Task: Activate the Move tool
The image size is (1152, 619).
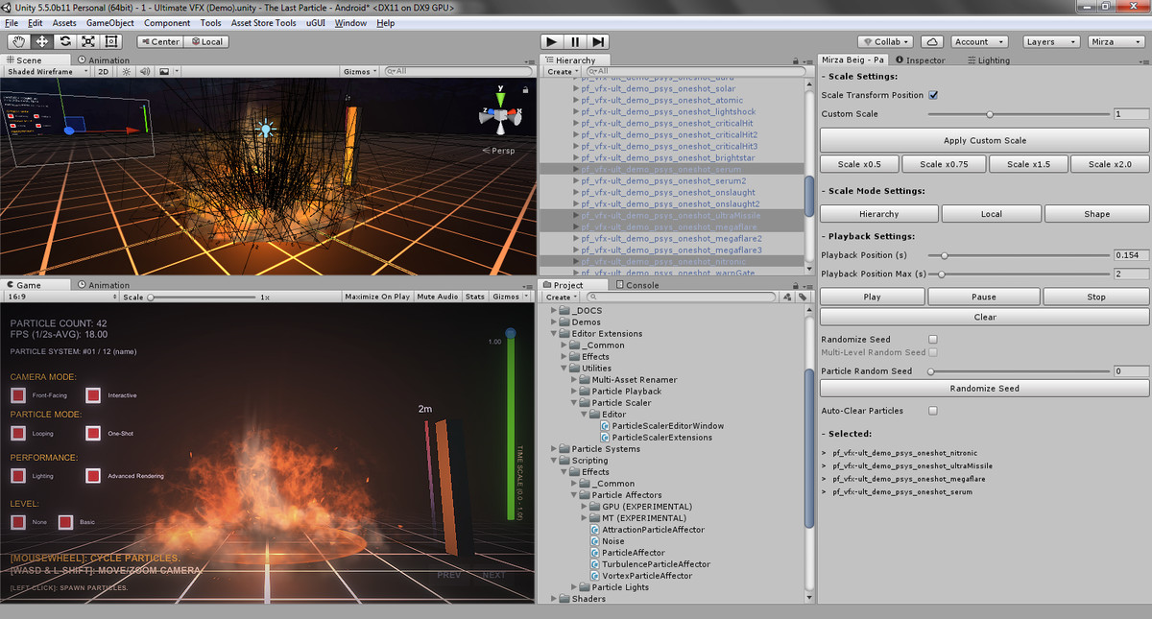Action: click(40, 41)
